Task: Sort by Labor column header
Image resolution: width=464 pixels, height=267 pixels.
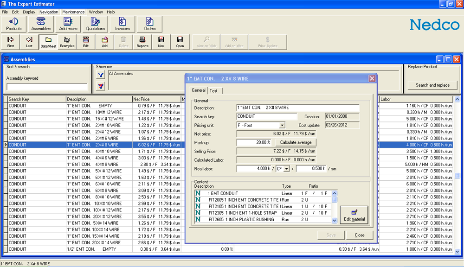Action: coord(416,99)
